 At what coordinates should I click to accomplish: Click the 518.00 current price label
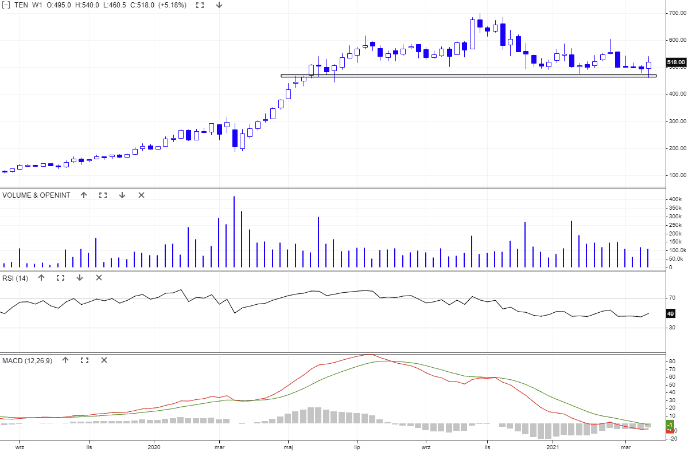(x=676, y=62)
